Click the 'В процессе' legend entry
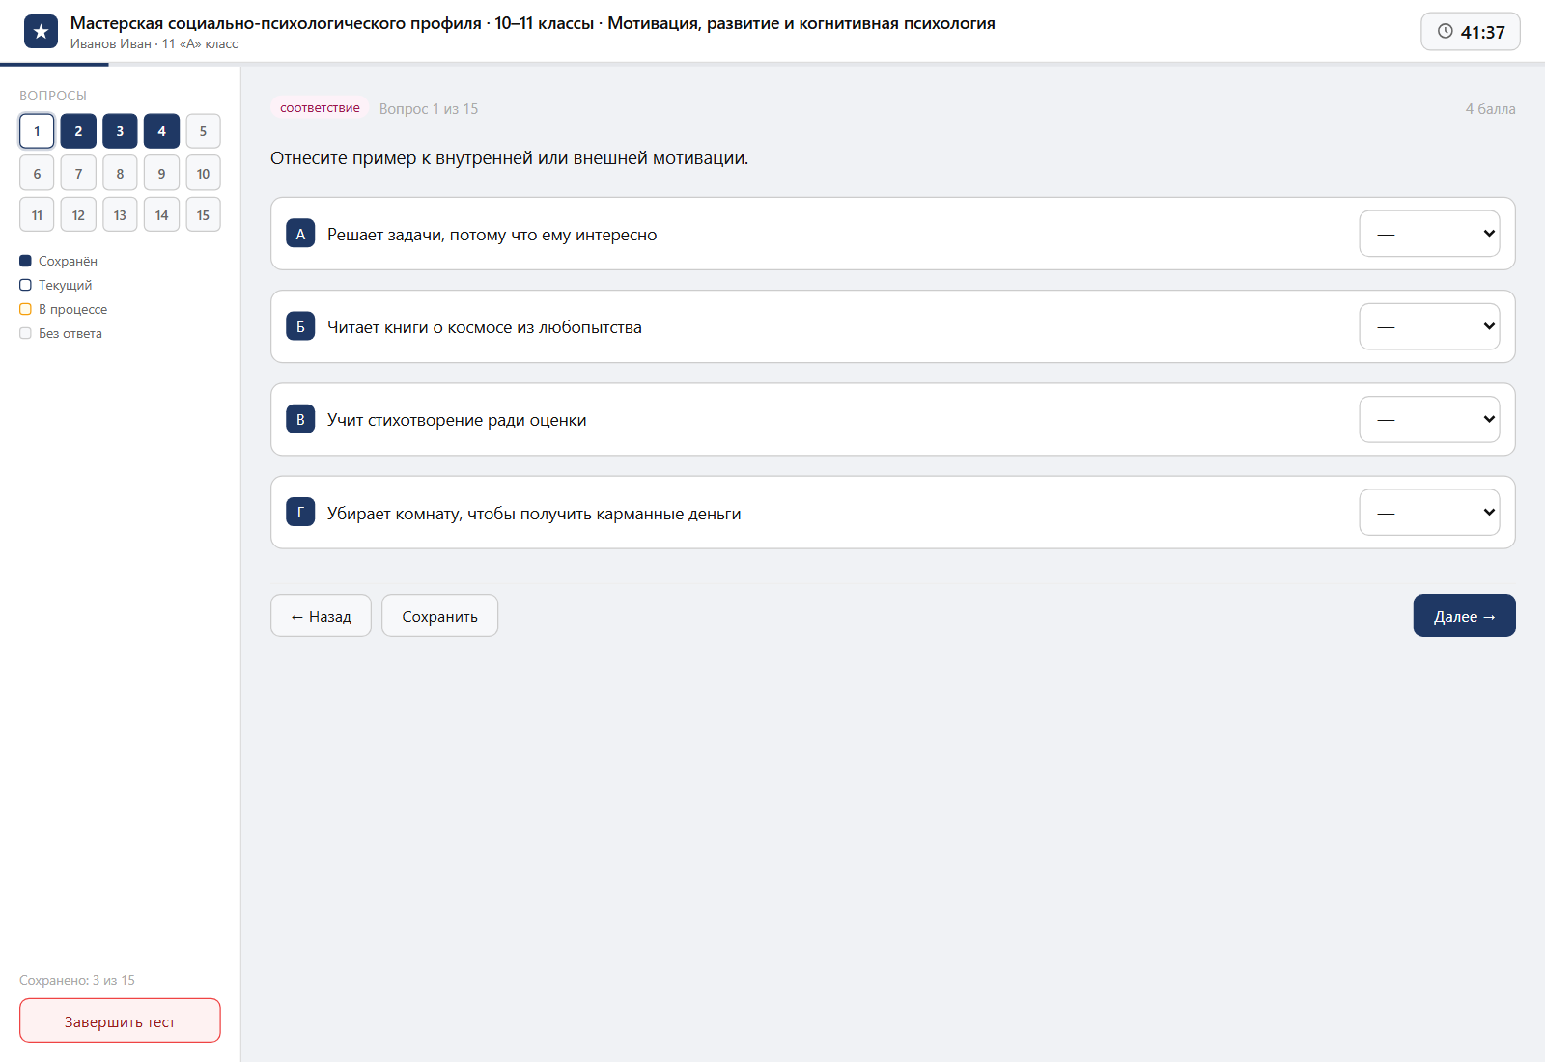The image size is (1545, 1062). pyautogui.click(x=64, y=309)
